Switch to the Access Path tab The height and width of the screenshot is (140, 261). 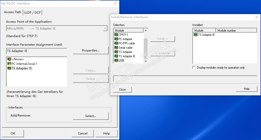tap(13, 12)
